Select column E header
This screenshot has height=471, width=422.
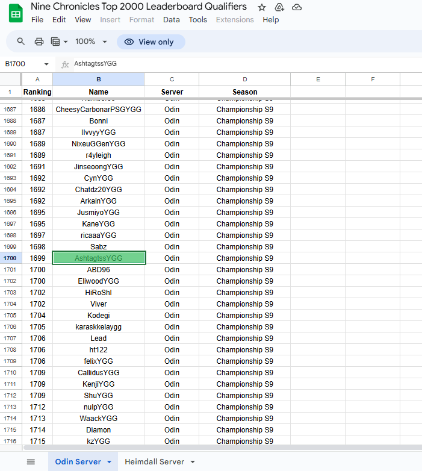click(318, 80)
